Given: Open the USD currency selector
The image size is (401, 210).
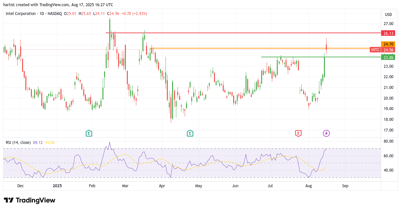Looking at the screenshot, I should tap(389, 14).
